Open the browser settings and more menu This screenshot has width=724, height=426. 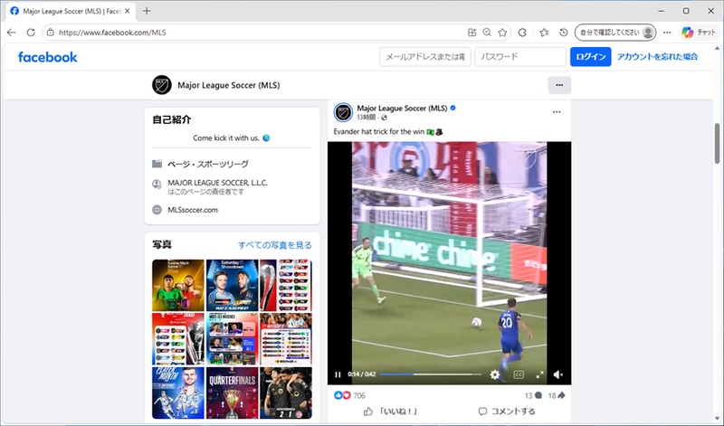[x=667, y=33]
